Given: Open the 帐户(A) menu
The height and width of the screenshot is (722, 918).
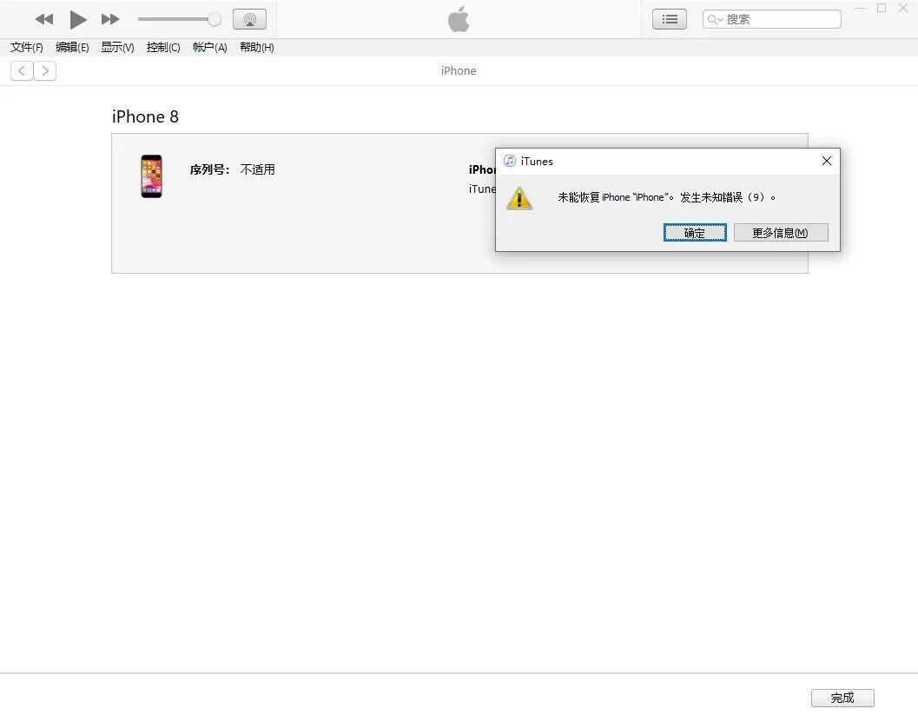Looking at the screenshot, I should (x=209, y=48).
